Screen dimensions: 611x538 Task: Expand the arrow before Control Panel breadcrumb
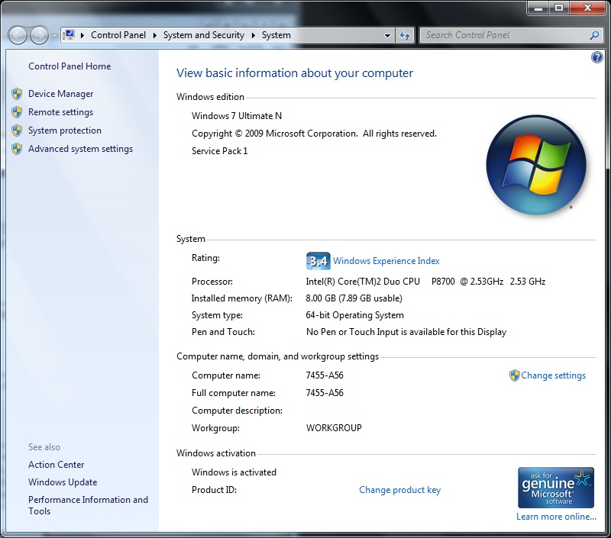pyautogui.click(x=82, y=35)
